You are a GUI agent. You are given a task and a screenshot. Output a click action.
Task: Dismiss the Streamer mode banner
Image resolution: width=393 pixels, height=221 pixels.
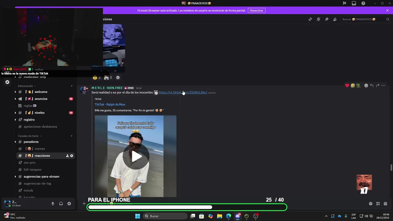387,10
